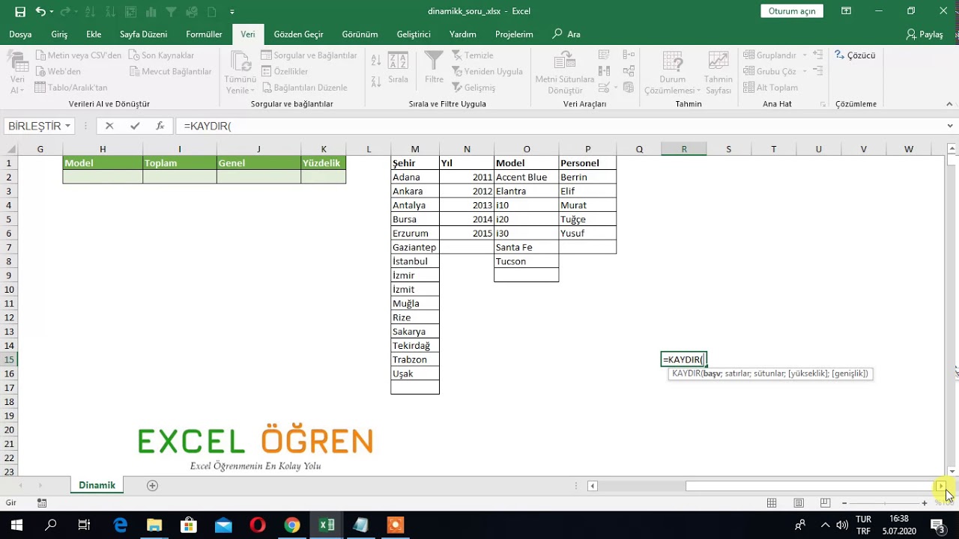Screen dimensions: 959x539
Task: Click Metin veya CSV'den
Action: [x=77, y=55]
